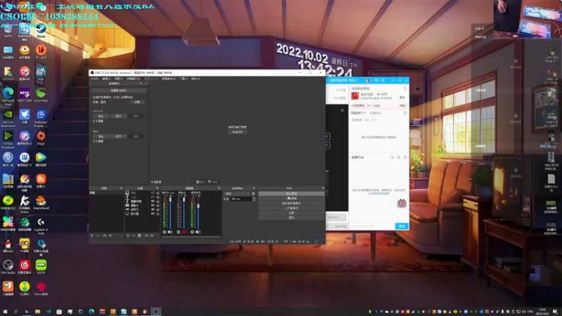This screenshot has height=316, width=562.
Task: Click the Stop Streaming button in Controls
Action: 292,194
